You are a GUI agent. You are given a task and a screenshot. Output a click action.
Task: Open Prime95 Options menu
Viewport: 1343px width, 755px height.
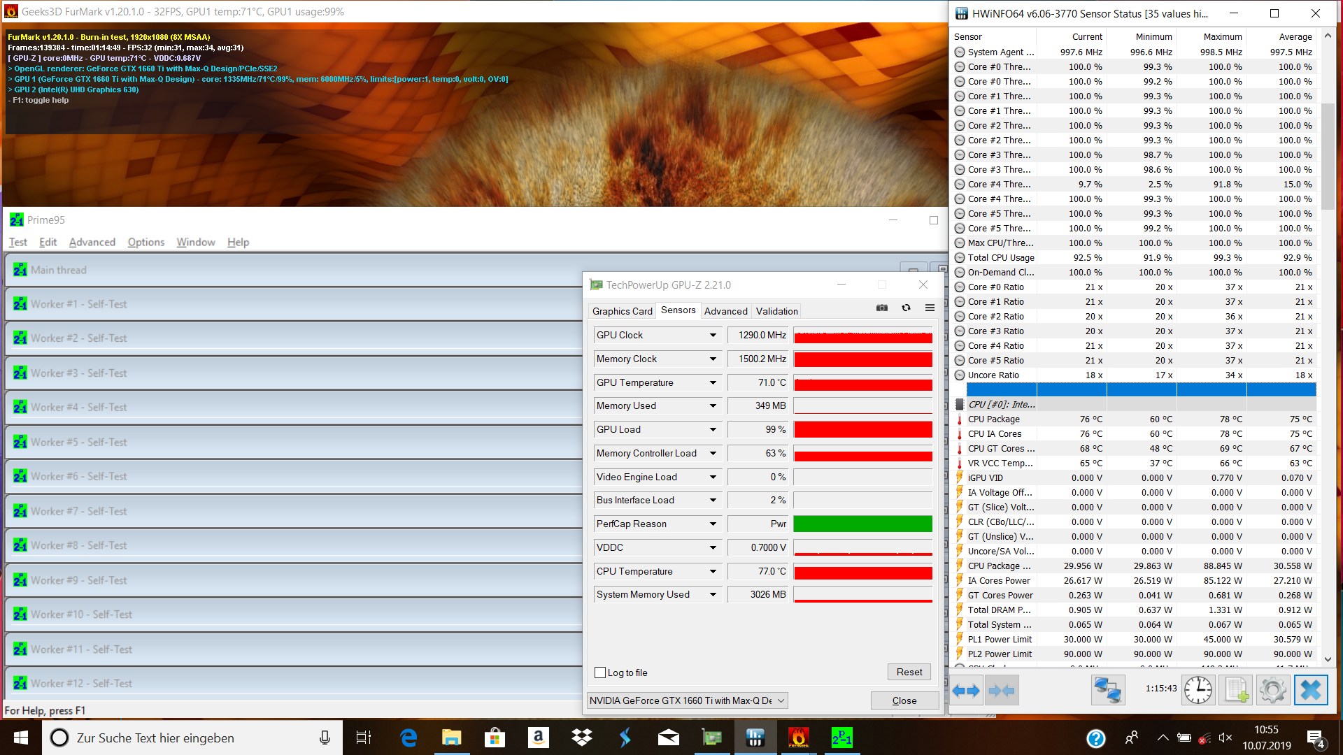(x=145, y=242)
